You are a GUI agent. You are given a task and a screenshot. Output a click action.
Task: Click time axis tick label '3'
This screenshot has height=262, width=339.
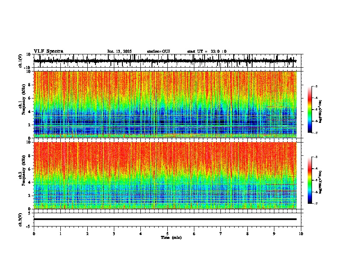(114, 234)
